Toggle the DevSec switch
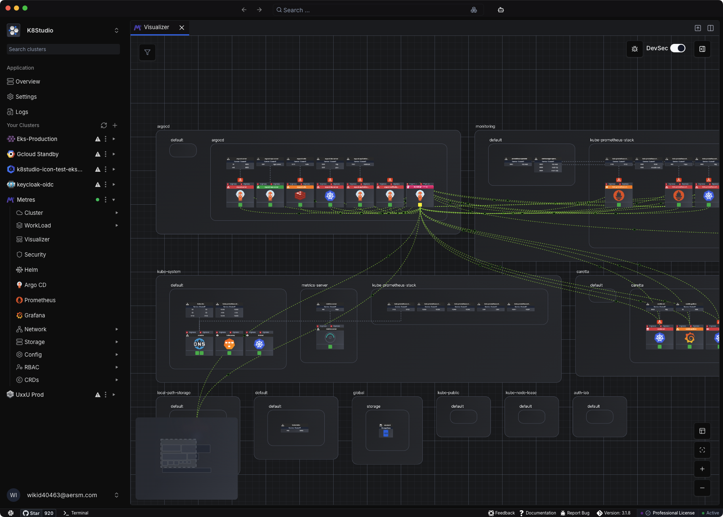This screenshot has height=517, width=723. [x=678, y=48]
